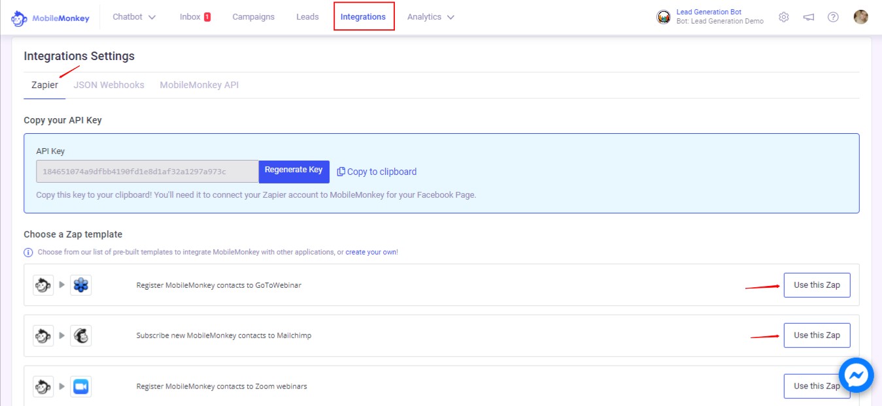
Task: Click the red Inbox notification badge
Action: (207, 17)
